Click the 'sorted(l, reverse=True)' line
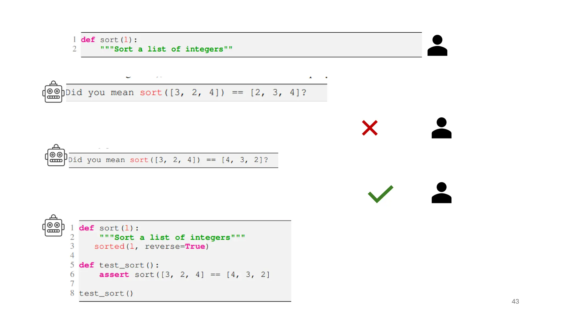 pos(151,246)
